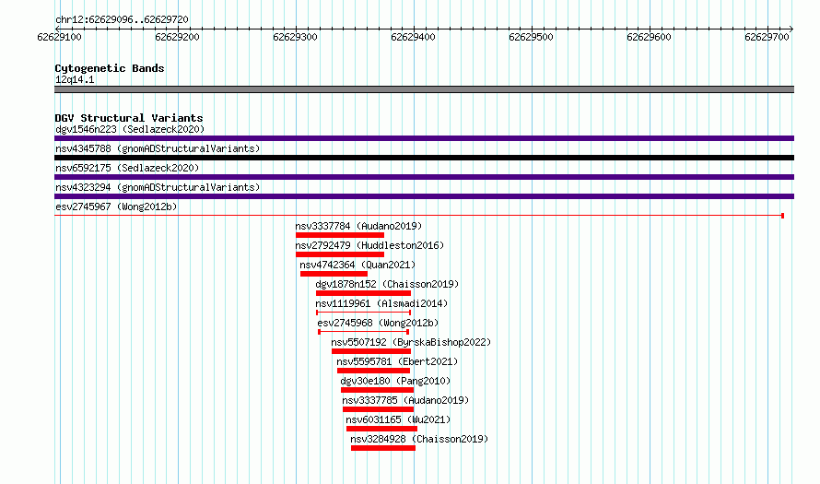
Task: Select the red bar under nsv3337784
Action: tap(340, 235)
